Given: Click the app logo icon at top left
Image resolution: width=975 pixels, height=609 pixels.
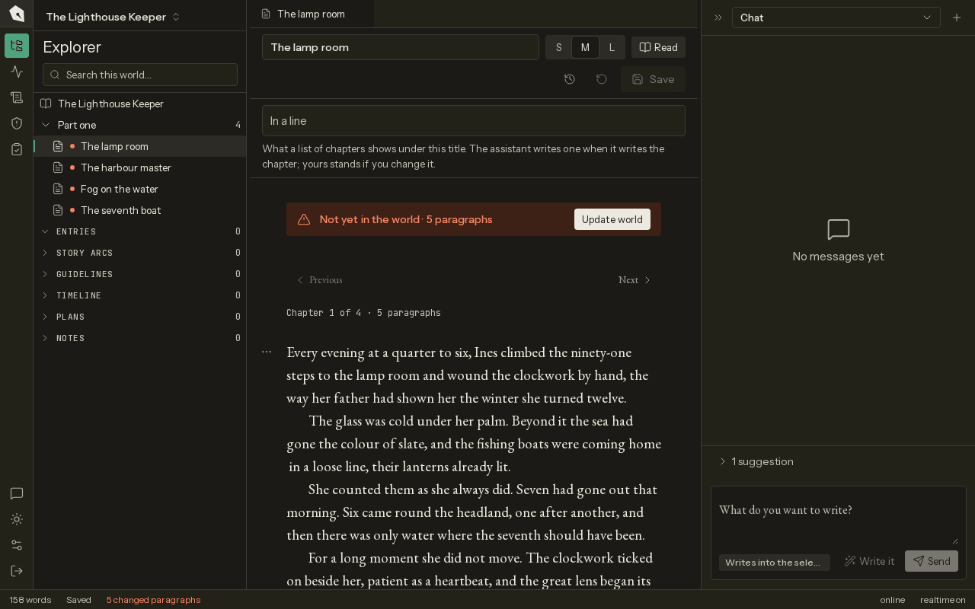Looking at the screenshot, I should [17, 14].
